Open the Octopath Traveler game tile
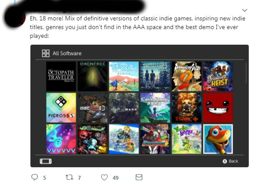Screen dimensions: 257x185 [61, 76]
